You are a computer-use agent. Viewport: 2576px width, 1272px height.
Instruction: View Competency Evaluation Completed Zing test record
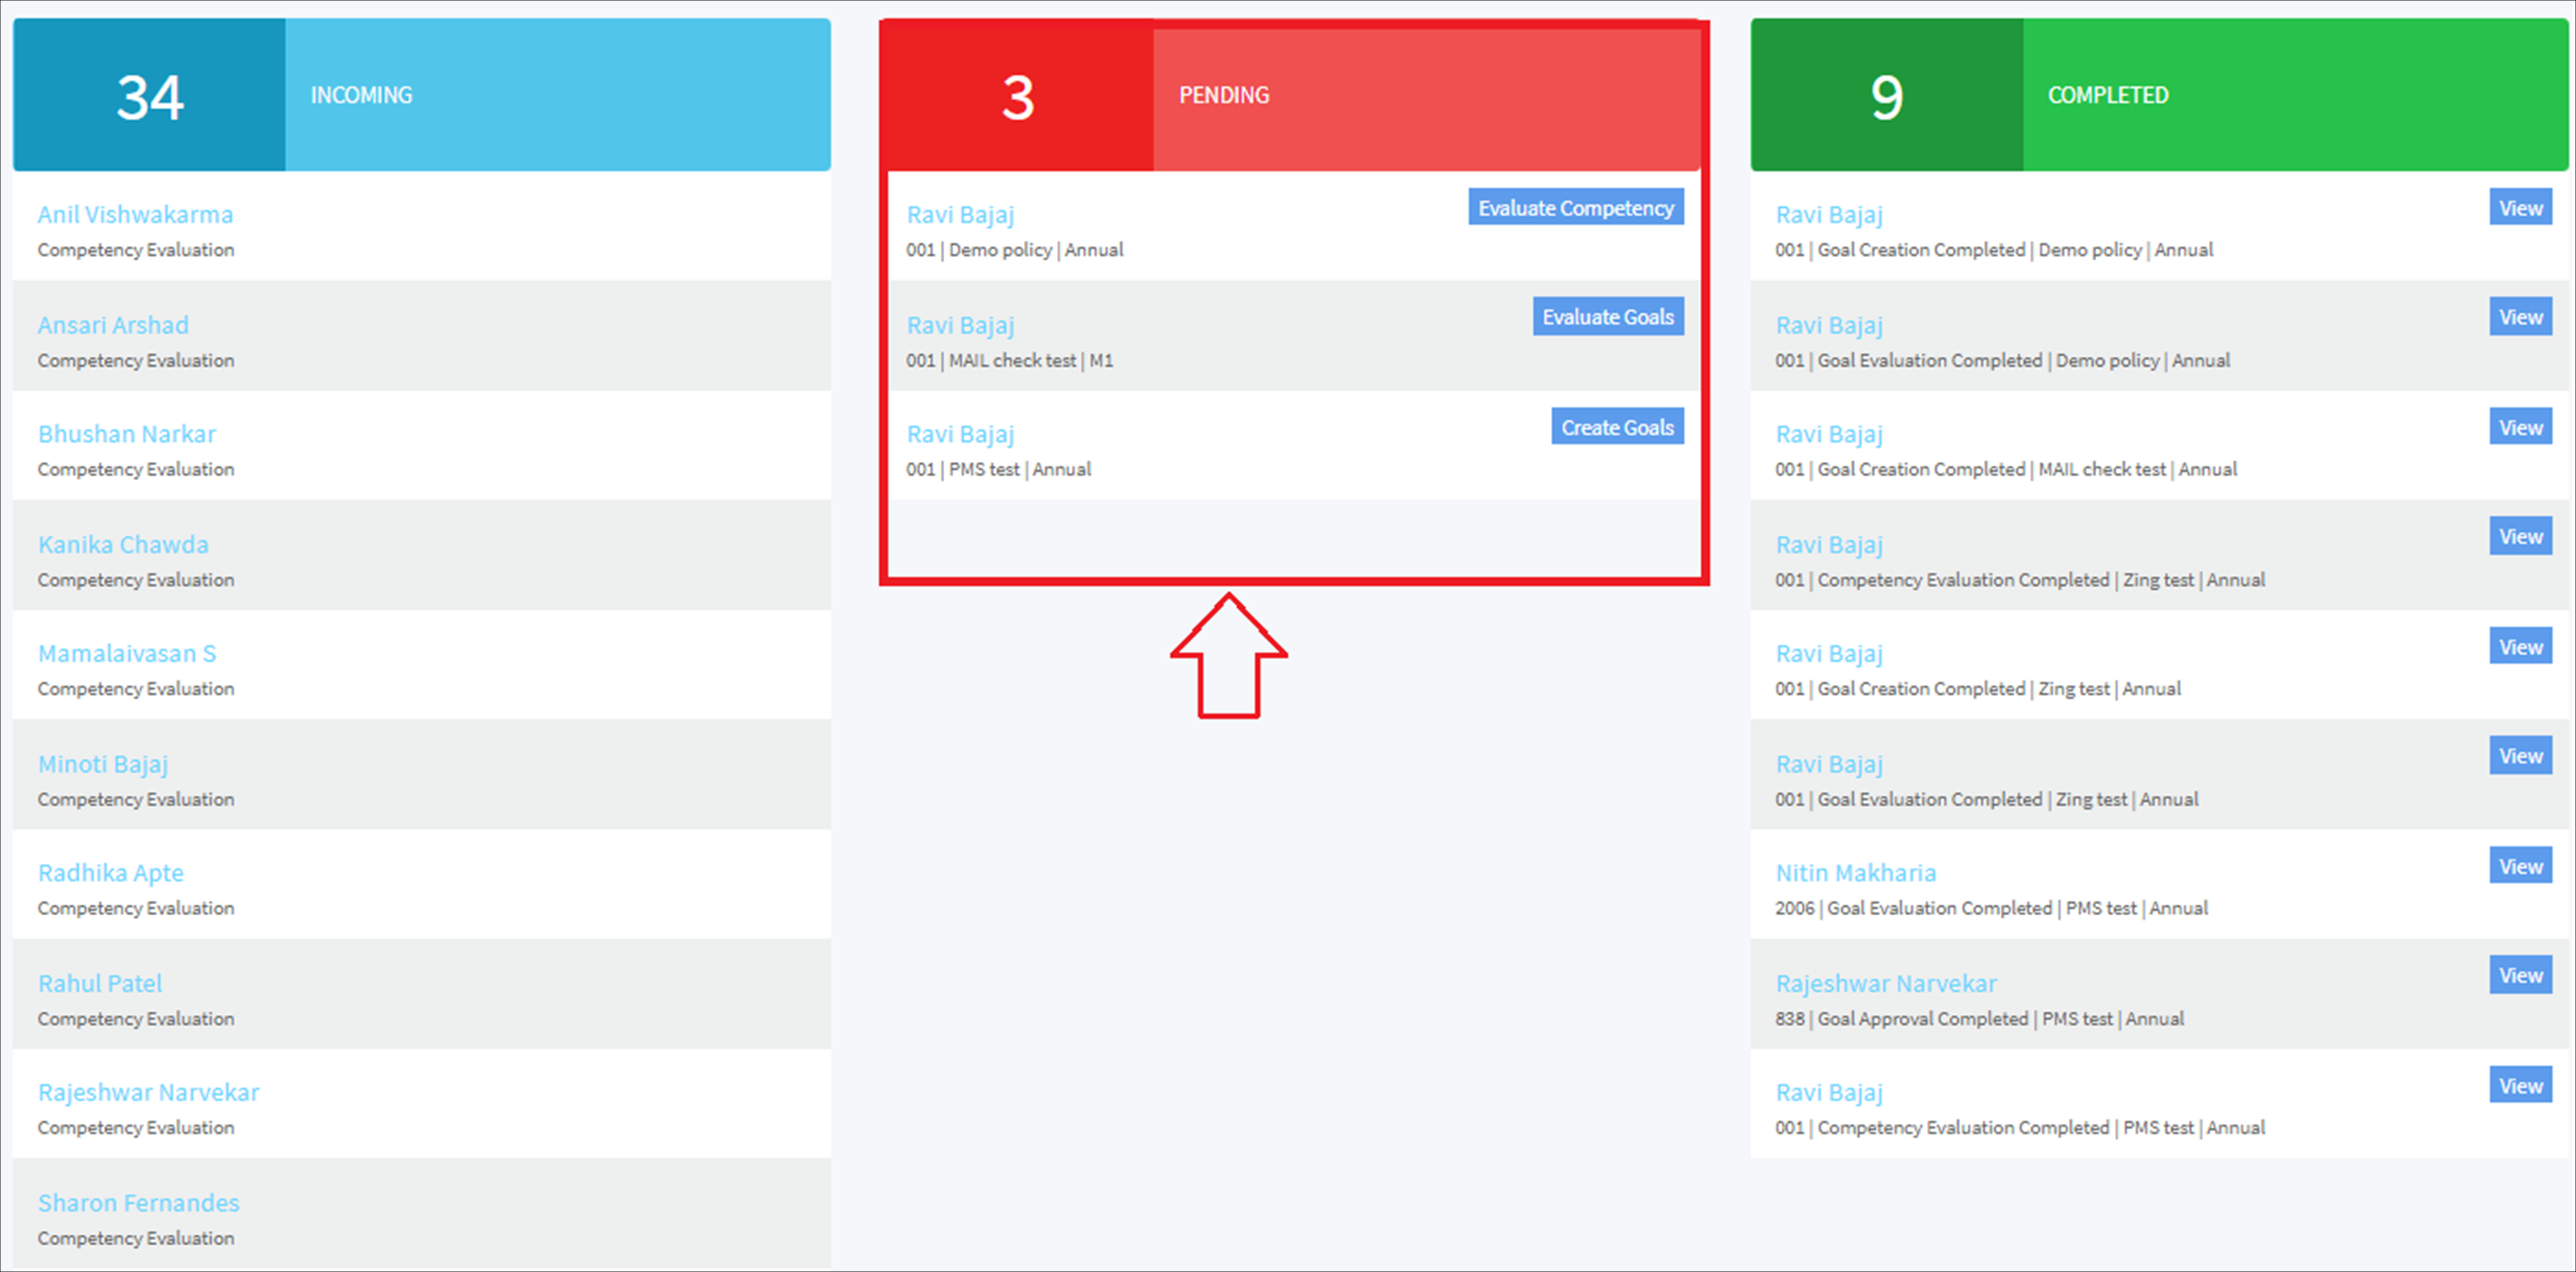click(2519, 537)
